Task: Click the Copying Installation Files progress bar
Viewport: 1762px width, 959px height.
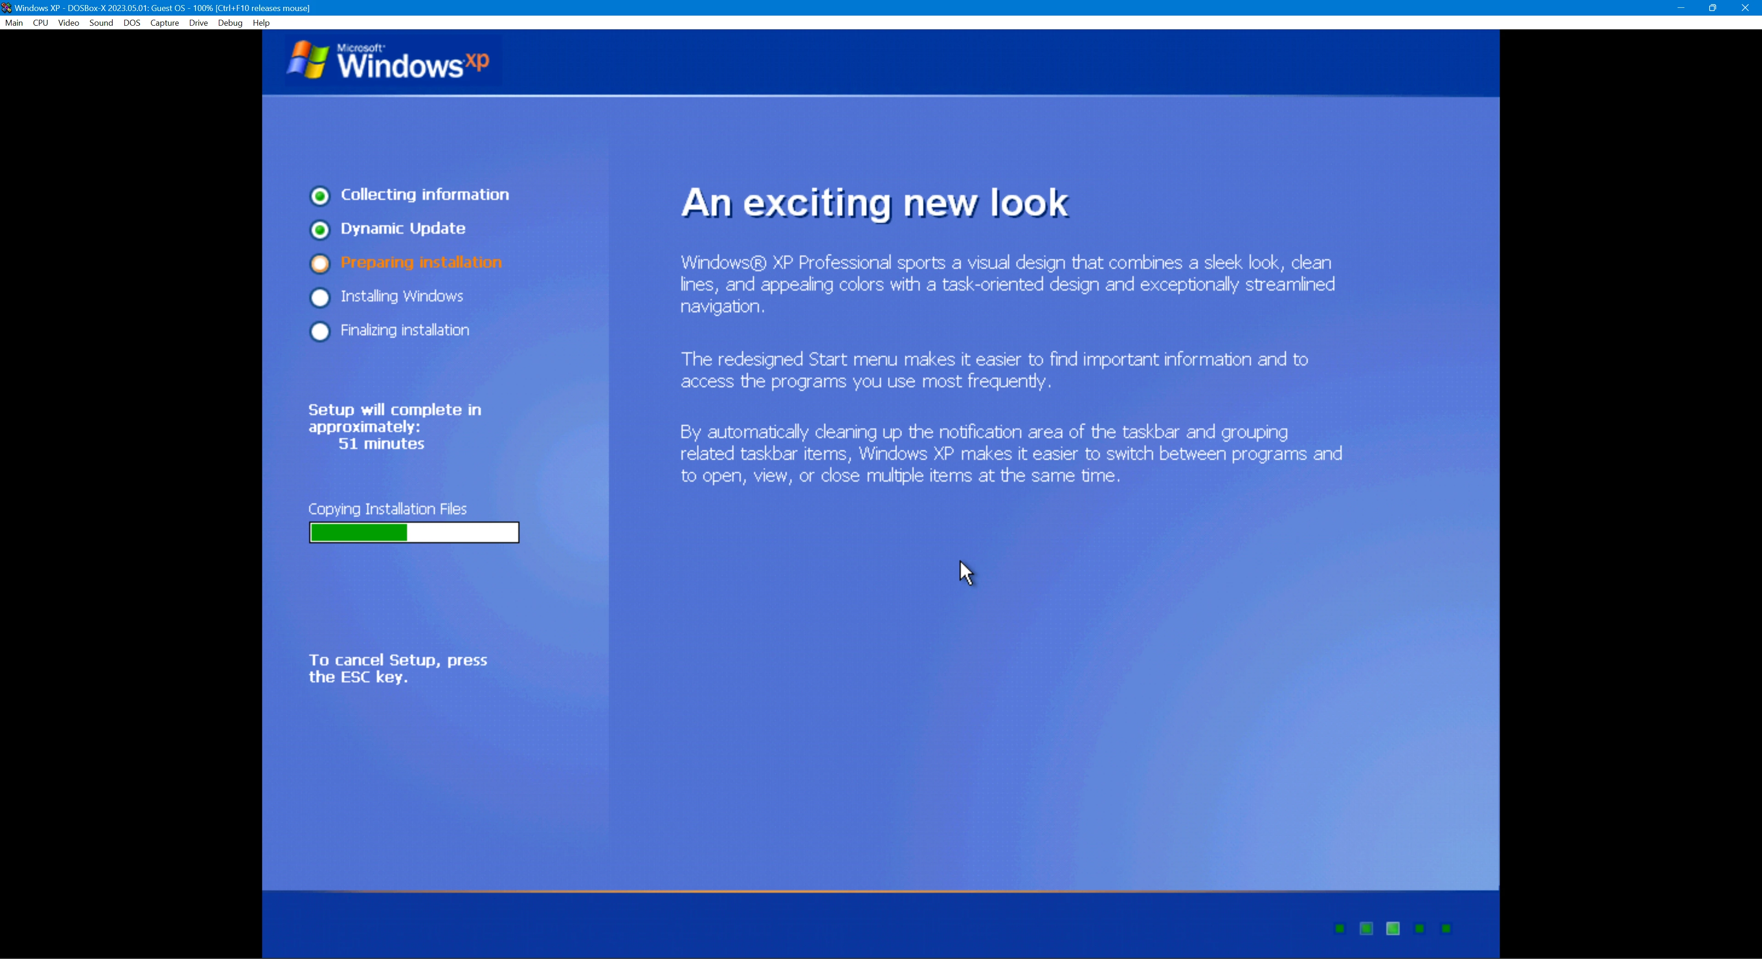Action: (x=414, y=532)
